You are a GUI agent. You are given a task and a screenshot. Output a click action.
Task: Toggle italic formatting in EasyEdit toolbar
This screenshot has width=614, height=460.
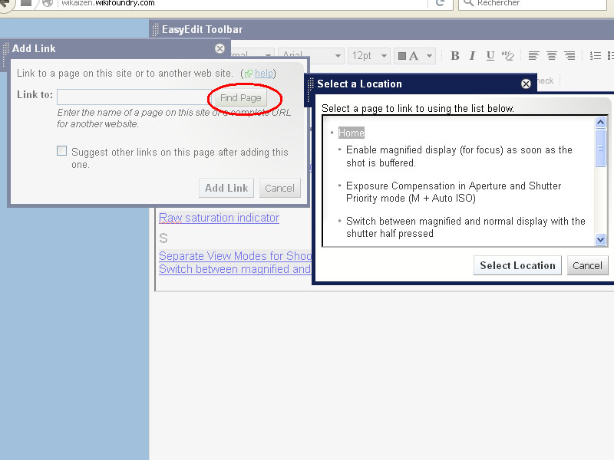(x=472, y=56)
